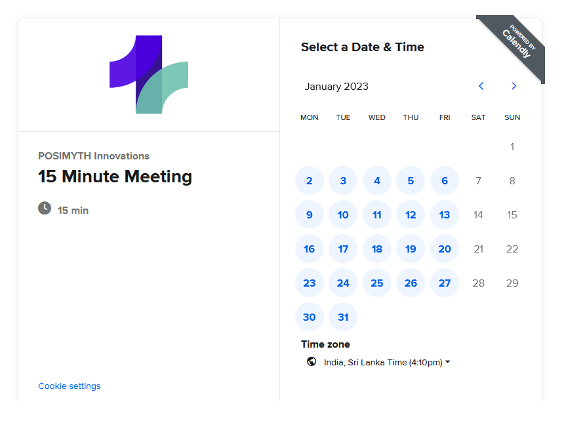
Task: Go to previous month with left chevron
Action: tap(481, 86)
